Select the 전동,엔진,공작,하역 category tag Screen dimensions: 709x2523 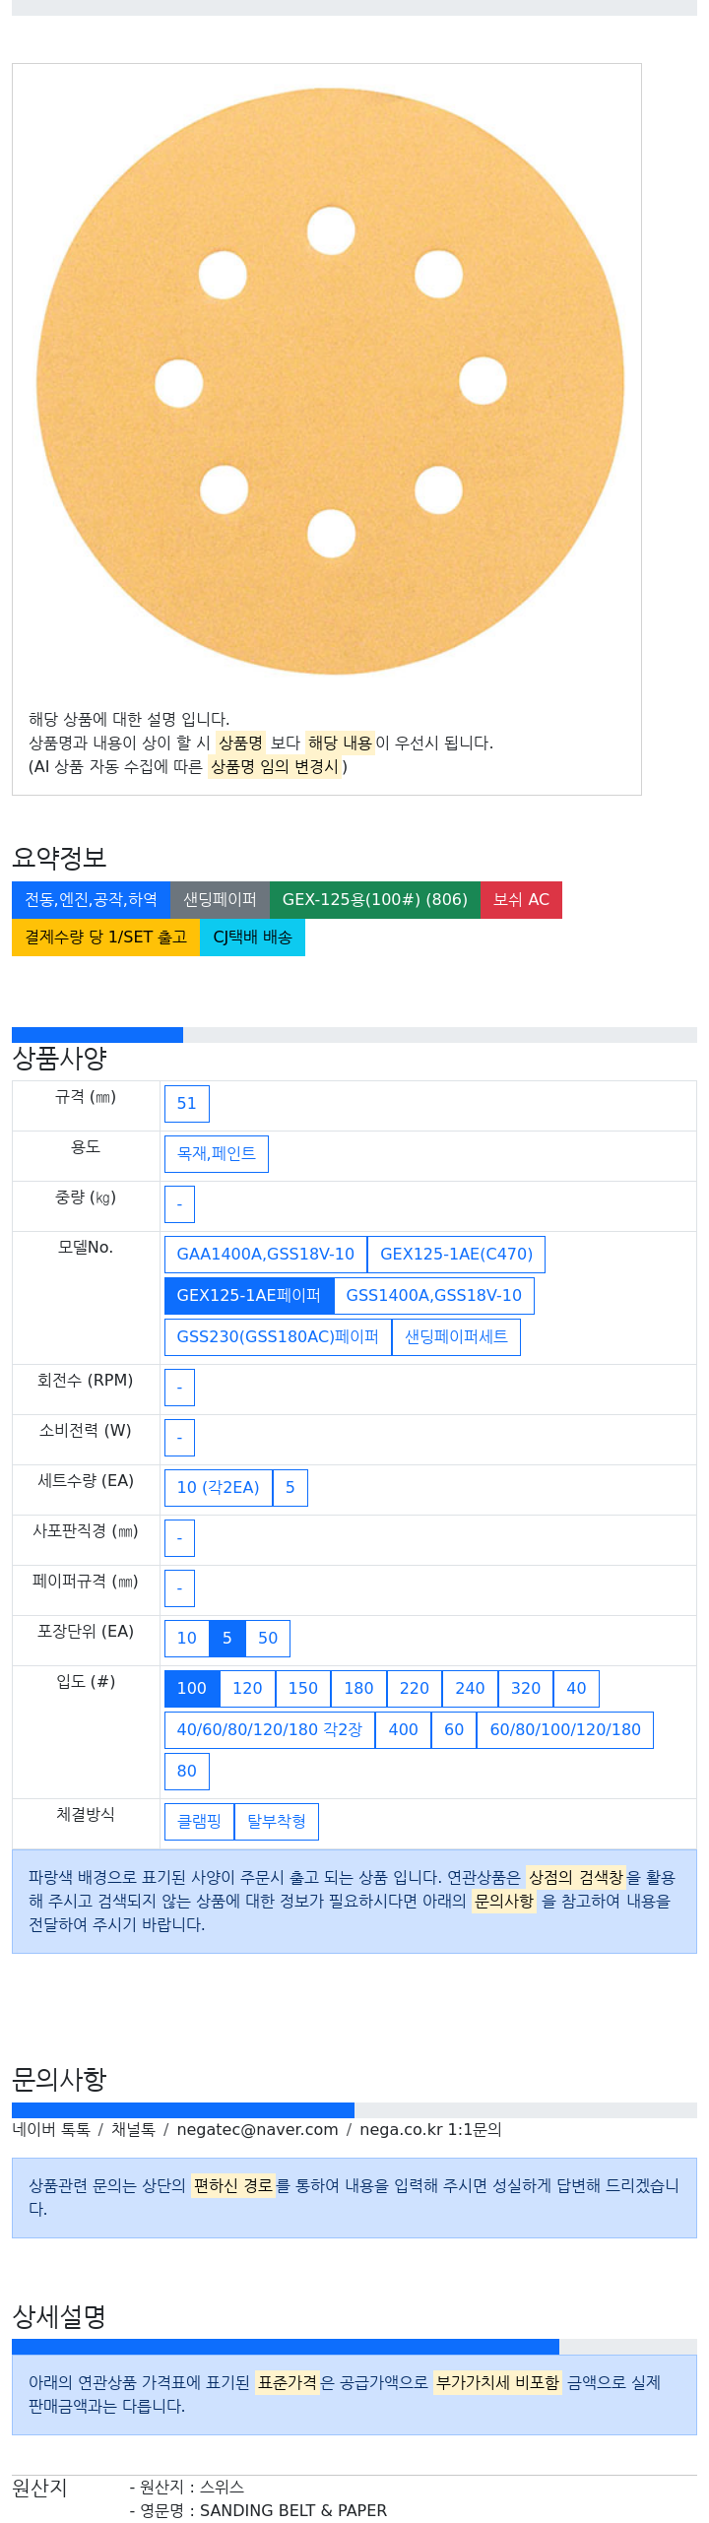tap(91, 900)
